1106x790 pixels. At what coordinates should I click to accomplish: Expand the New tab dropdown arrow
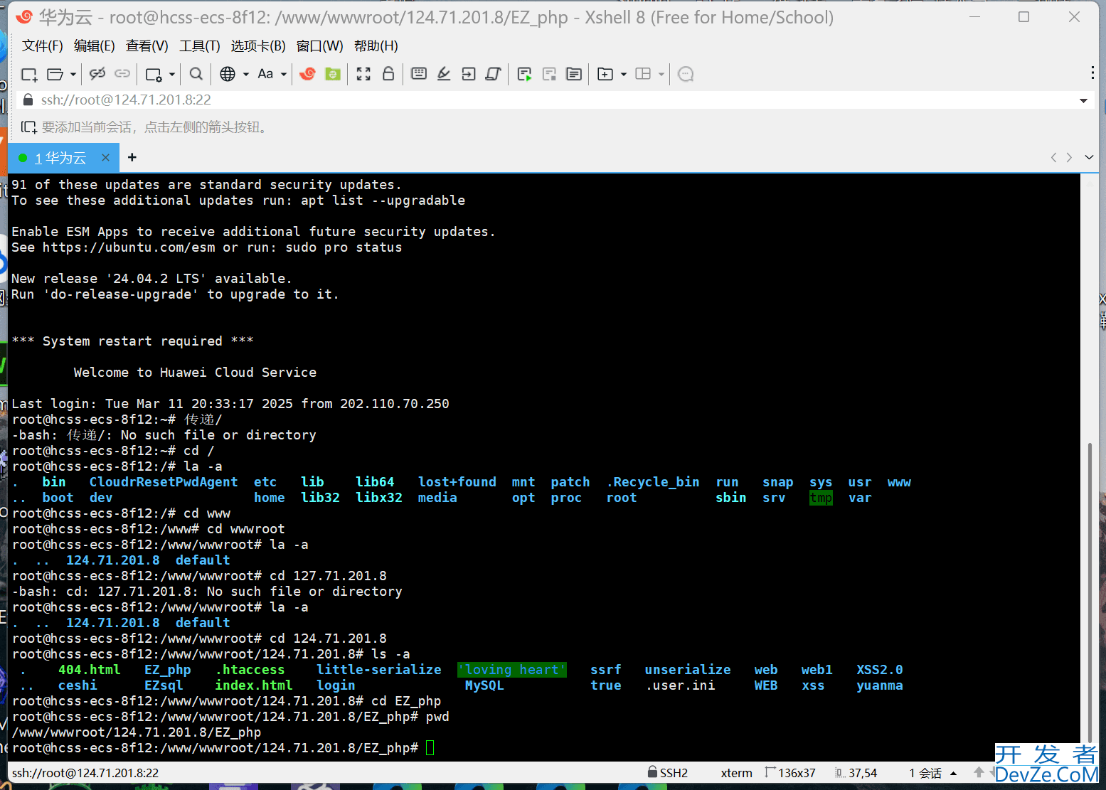(624, 74)
